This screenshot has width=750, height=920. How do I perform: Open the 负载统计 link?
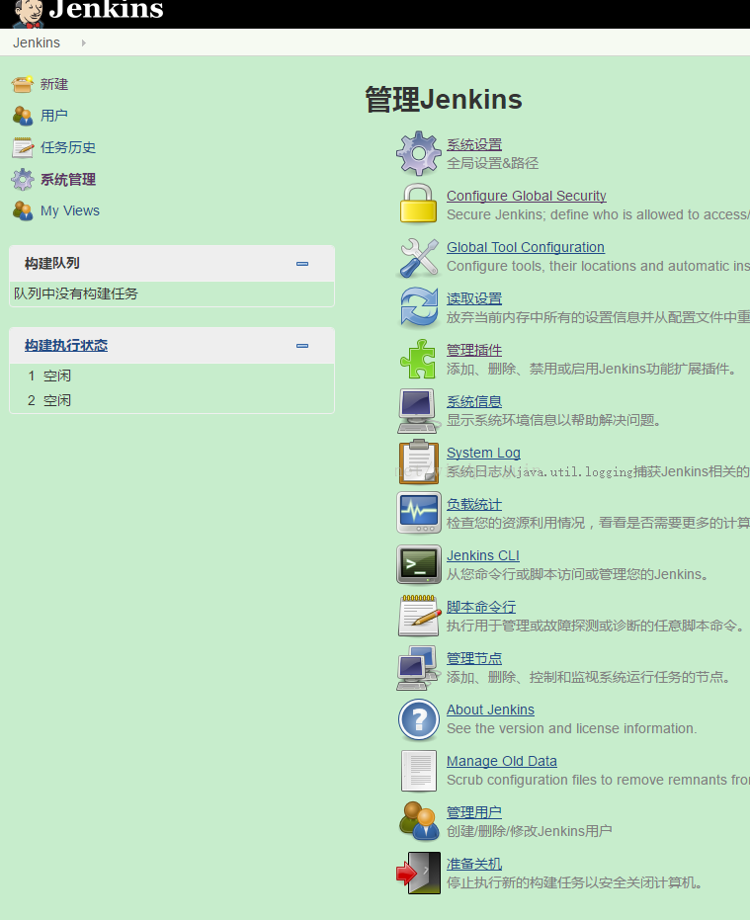(474, 504)
